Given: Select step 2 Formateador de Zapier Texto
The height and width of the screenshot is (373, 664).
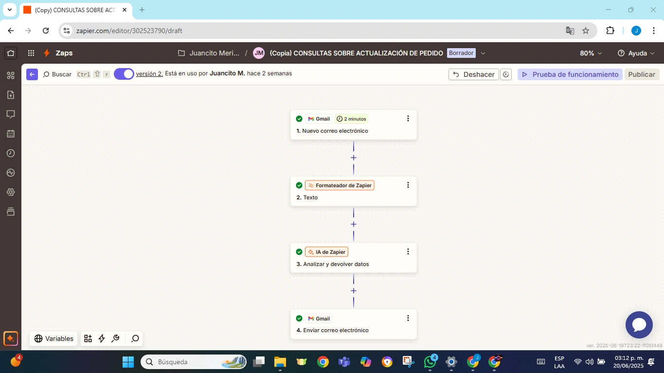Looking at the screenshot, I should 354,191.
